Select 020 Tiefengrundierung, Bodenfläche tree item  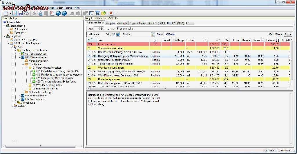[56, 82]
